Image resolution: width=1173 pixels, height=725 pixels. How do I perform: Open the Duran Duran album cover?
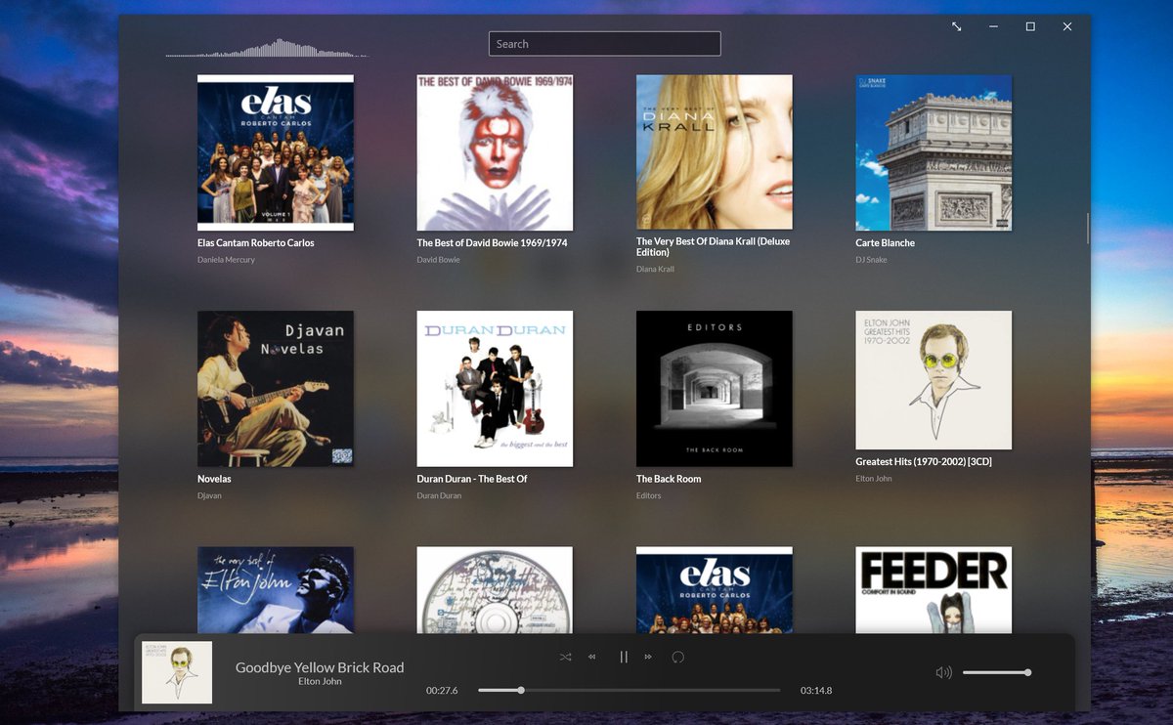[495, 389]
